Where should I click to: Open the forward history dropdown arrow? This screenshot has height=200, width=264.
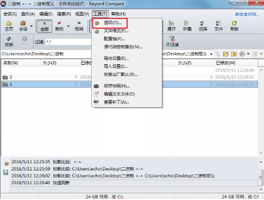coord(261,54)
